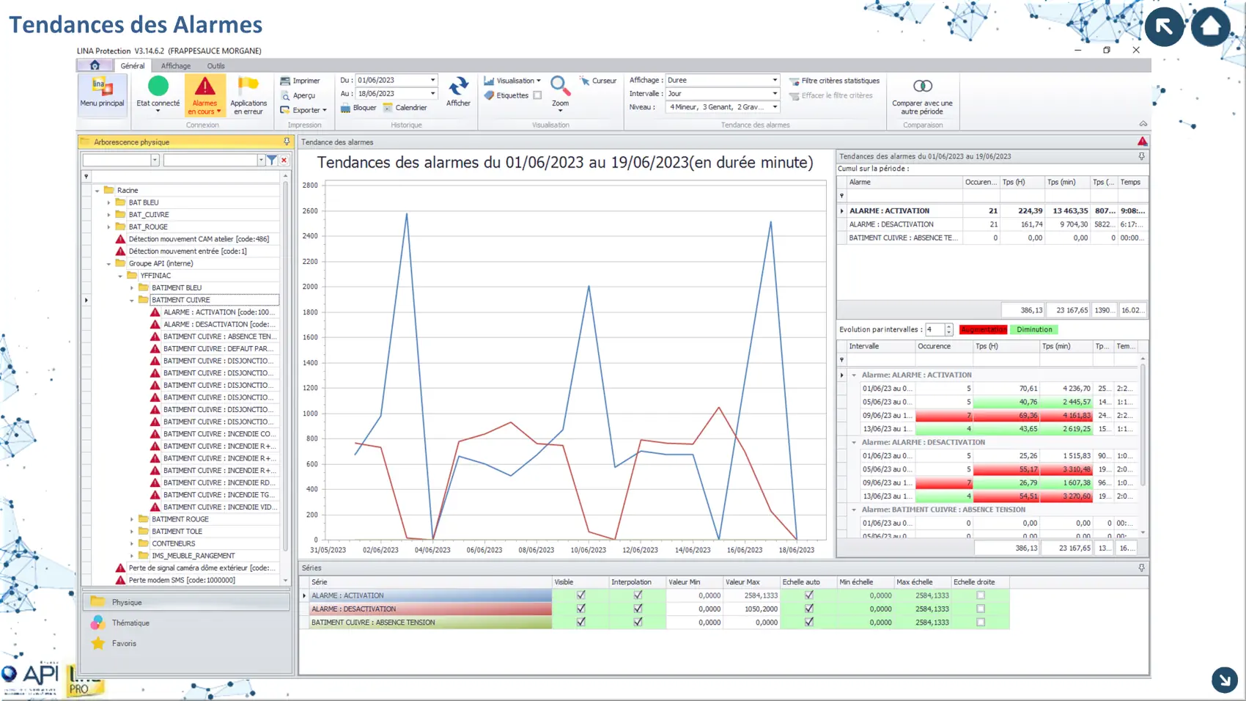Select the Zoom magnifier tool
The height and width of the screenshot is (701, 1246).
[x=560, y=87]
